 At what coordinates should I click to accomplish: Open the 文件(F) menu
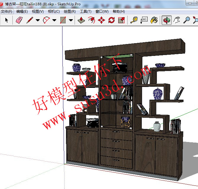pyautogui.click(x=7, y=12)
